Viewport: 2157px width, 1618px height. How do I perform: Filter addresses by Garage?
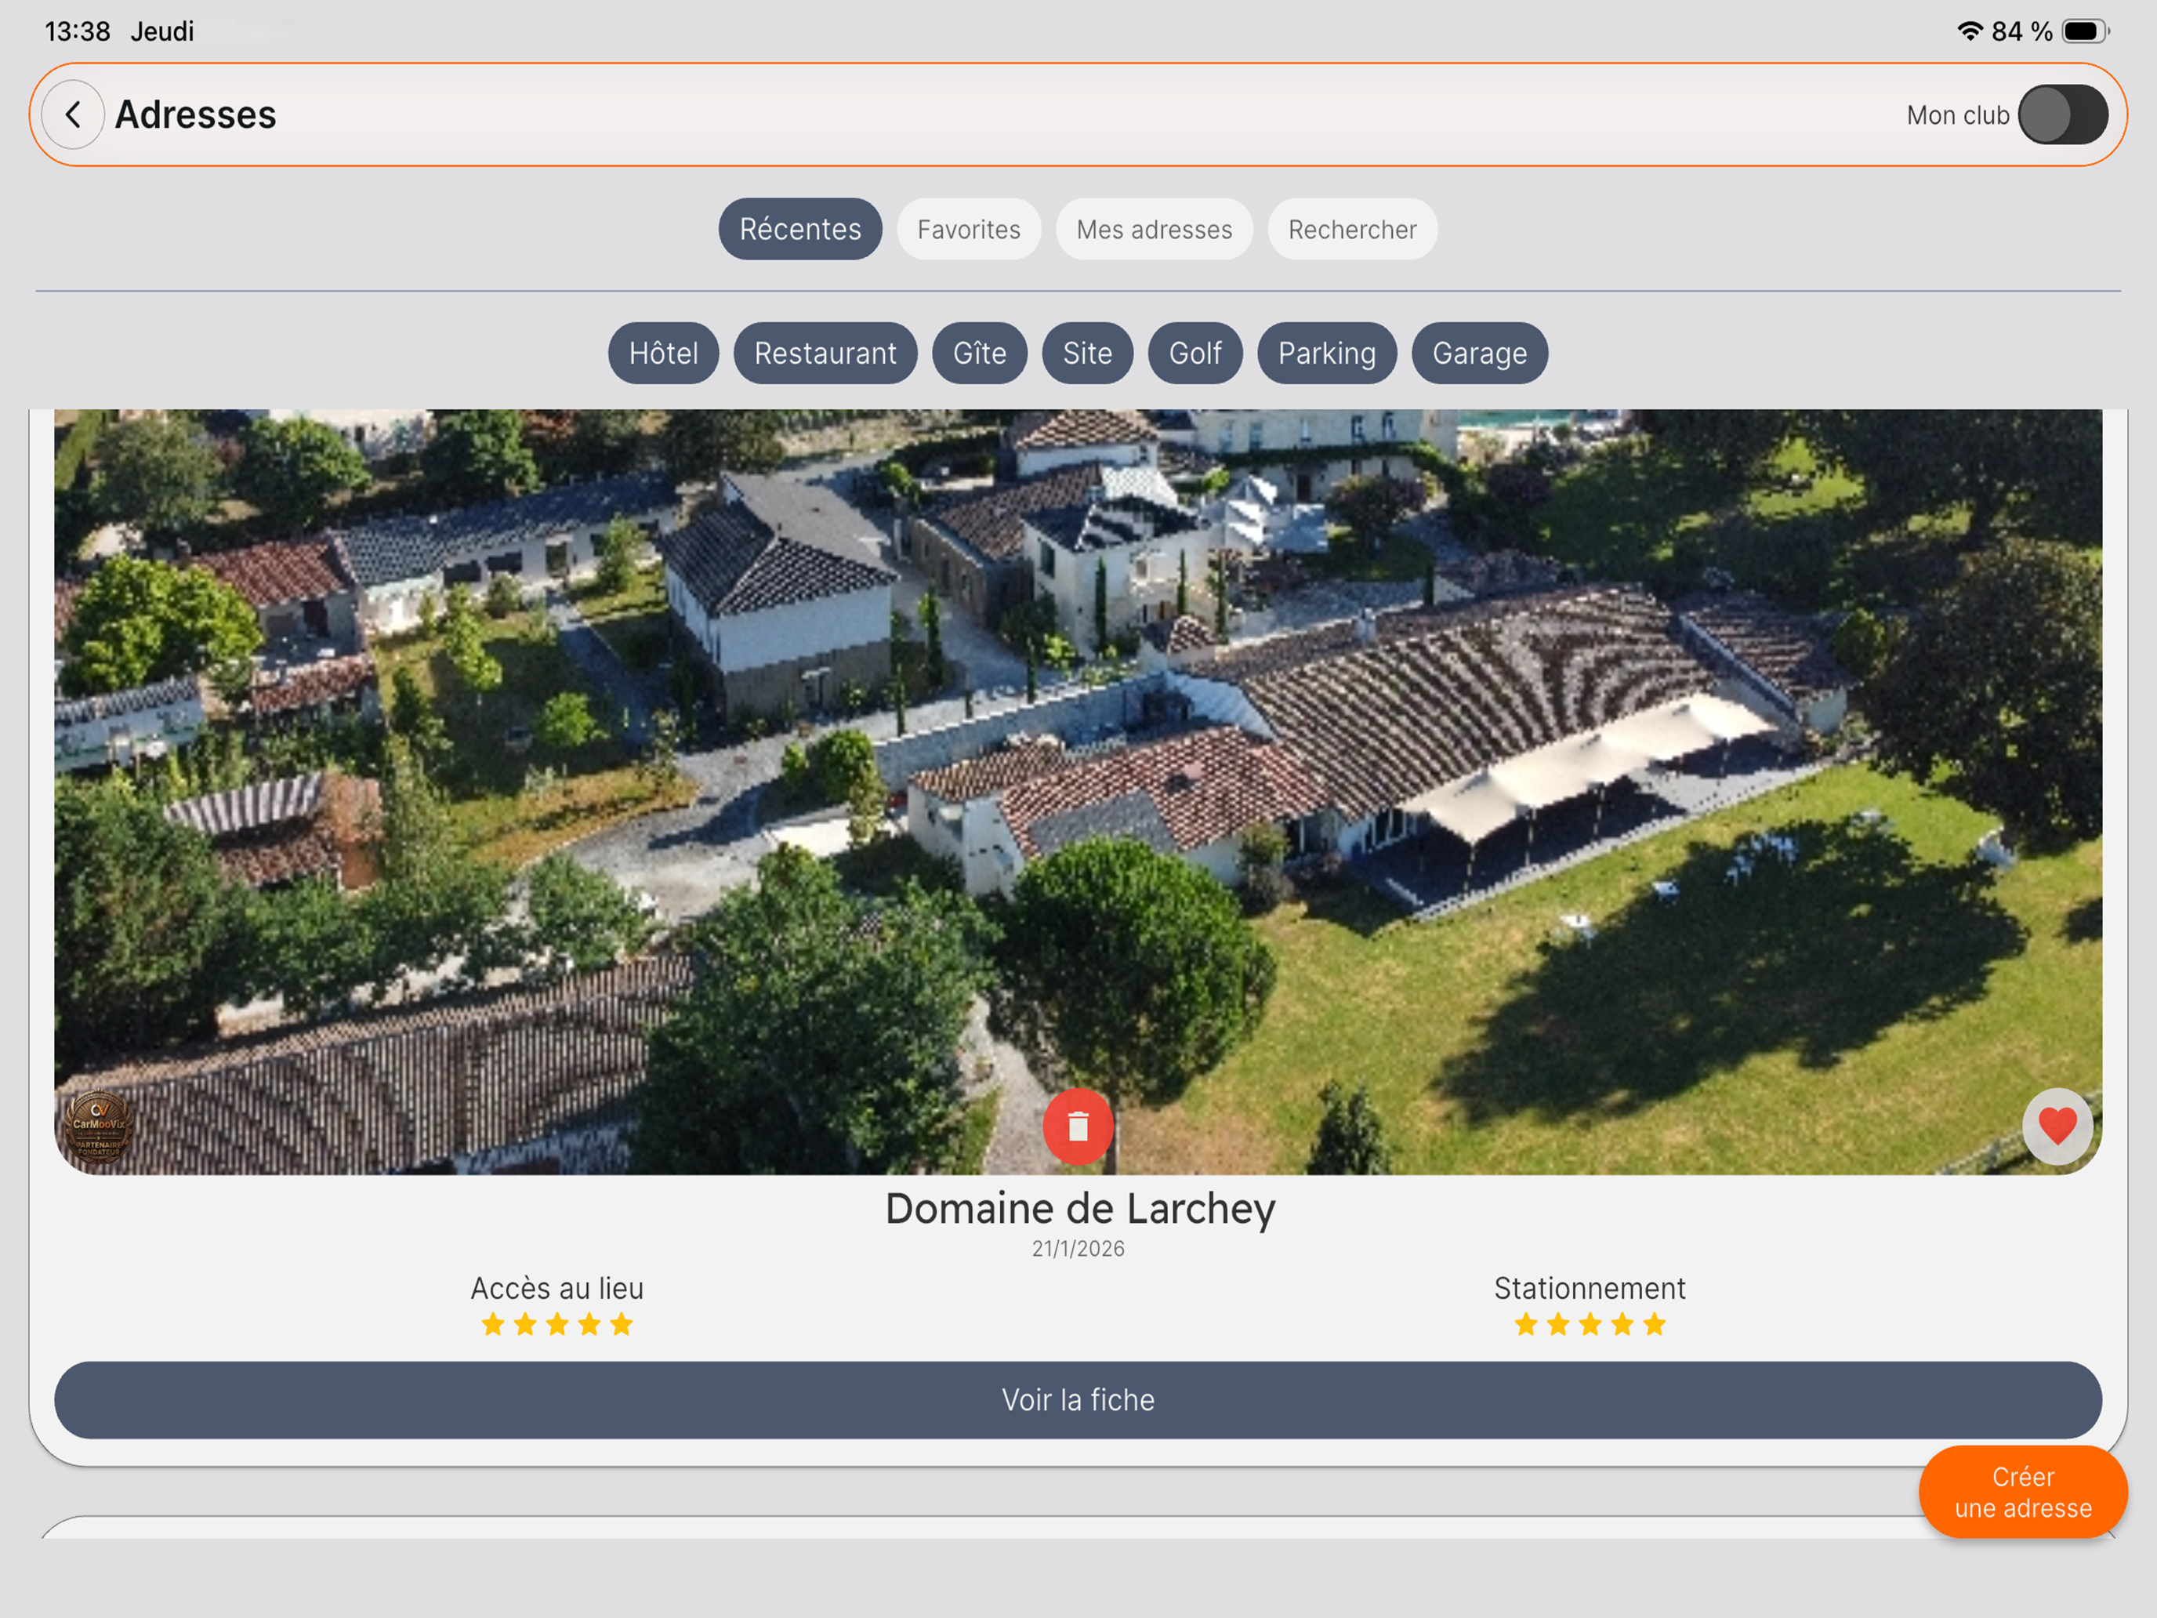click(1481, 353)
